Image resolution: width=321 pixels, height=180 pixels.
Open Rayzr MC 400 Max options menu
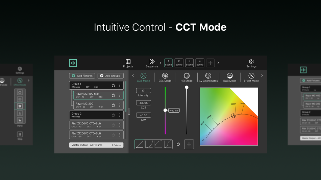pyautogui.click(x=120, y=95)
